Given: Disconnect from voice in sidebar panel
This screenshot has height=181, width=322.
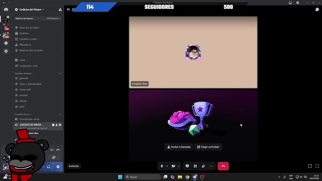Looking at the screenshot, I should [58, 150].
